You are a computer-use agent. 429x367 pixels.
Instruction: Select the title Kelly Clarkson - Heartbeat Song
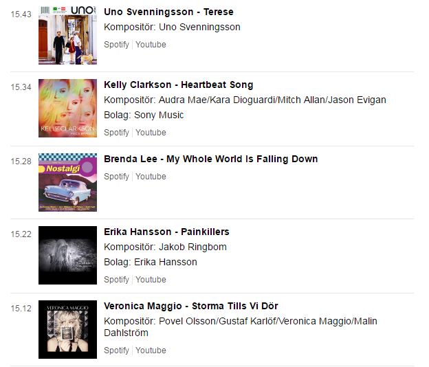click(178, 85)
